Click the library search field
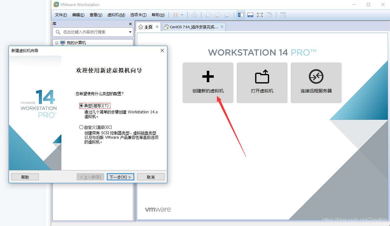The height and width of the screenshot is (226, 390). coord(93,32)
